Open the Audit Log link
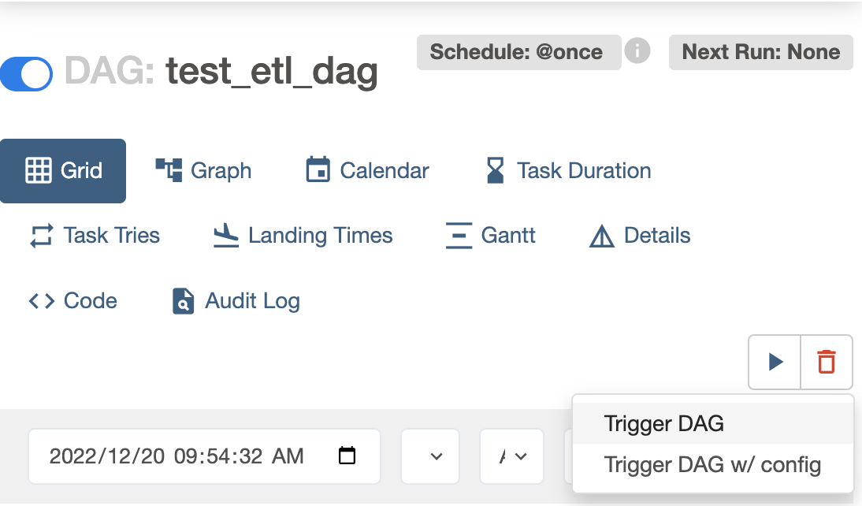Screen dimensions: 862x506 coord(236,301)
